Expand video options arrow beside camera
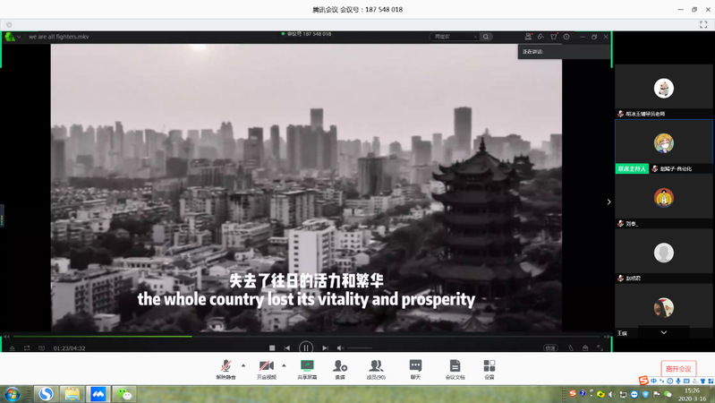 [x=284, y=364]
